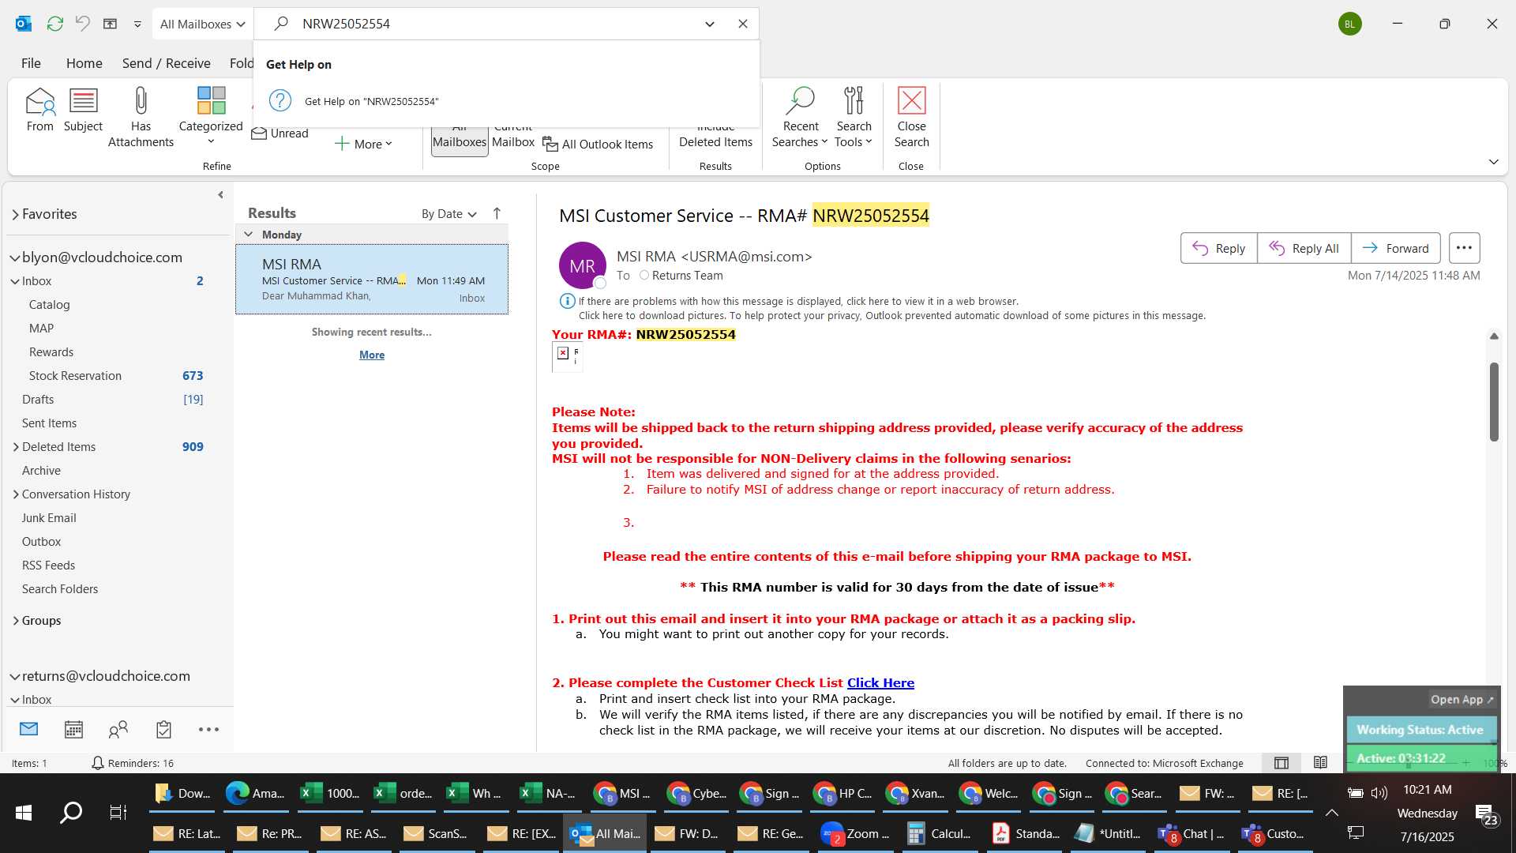
Task: Filter results by Has Attachments
Action: point(141,117)
